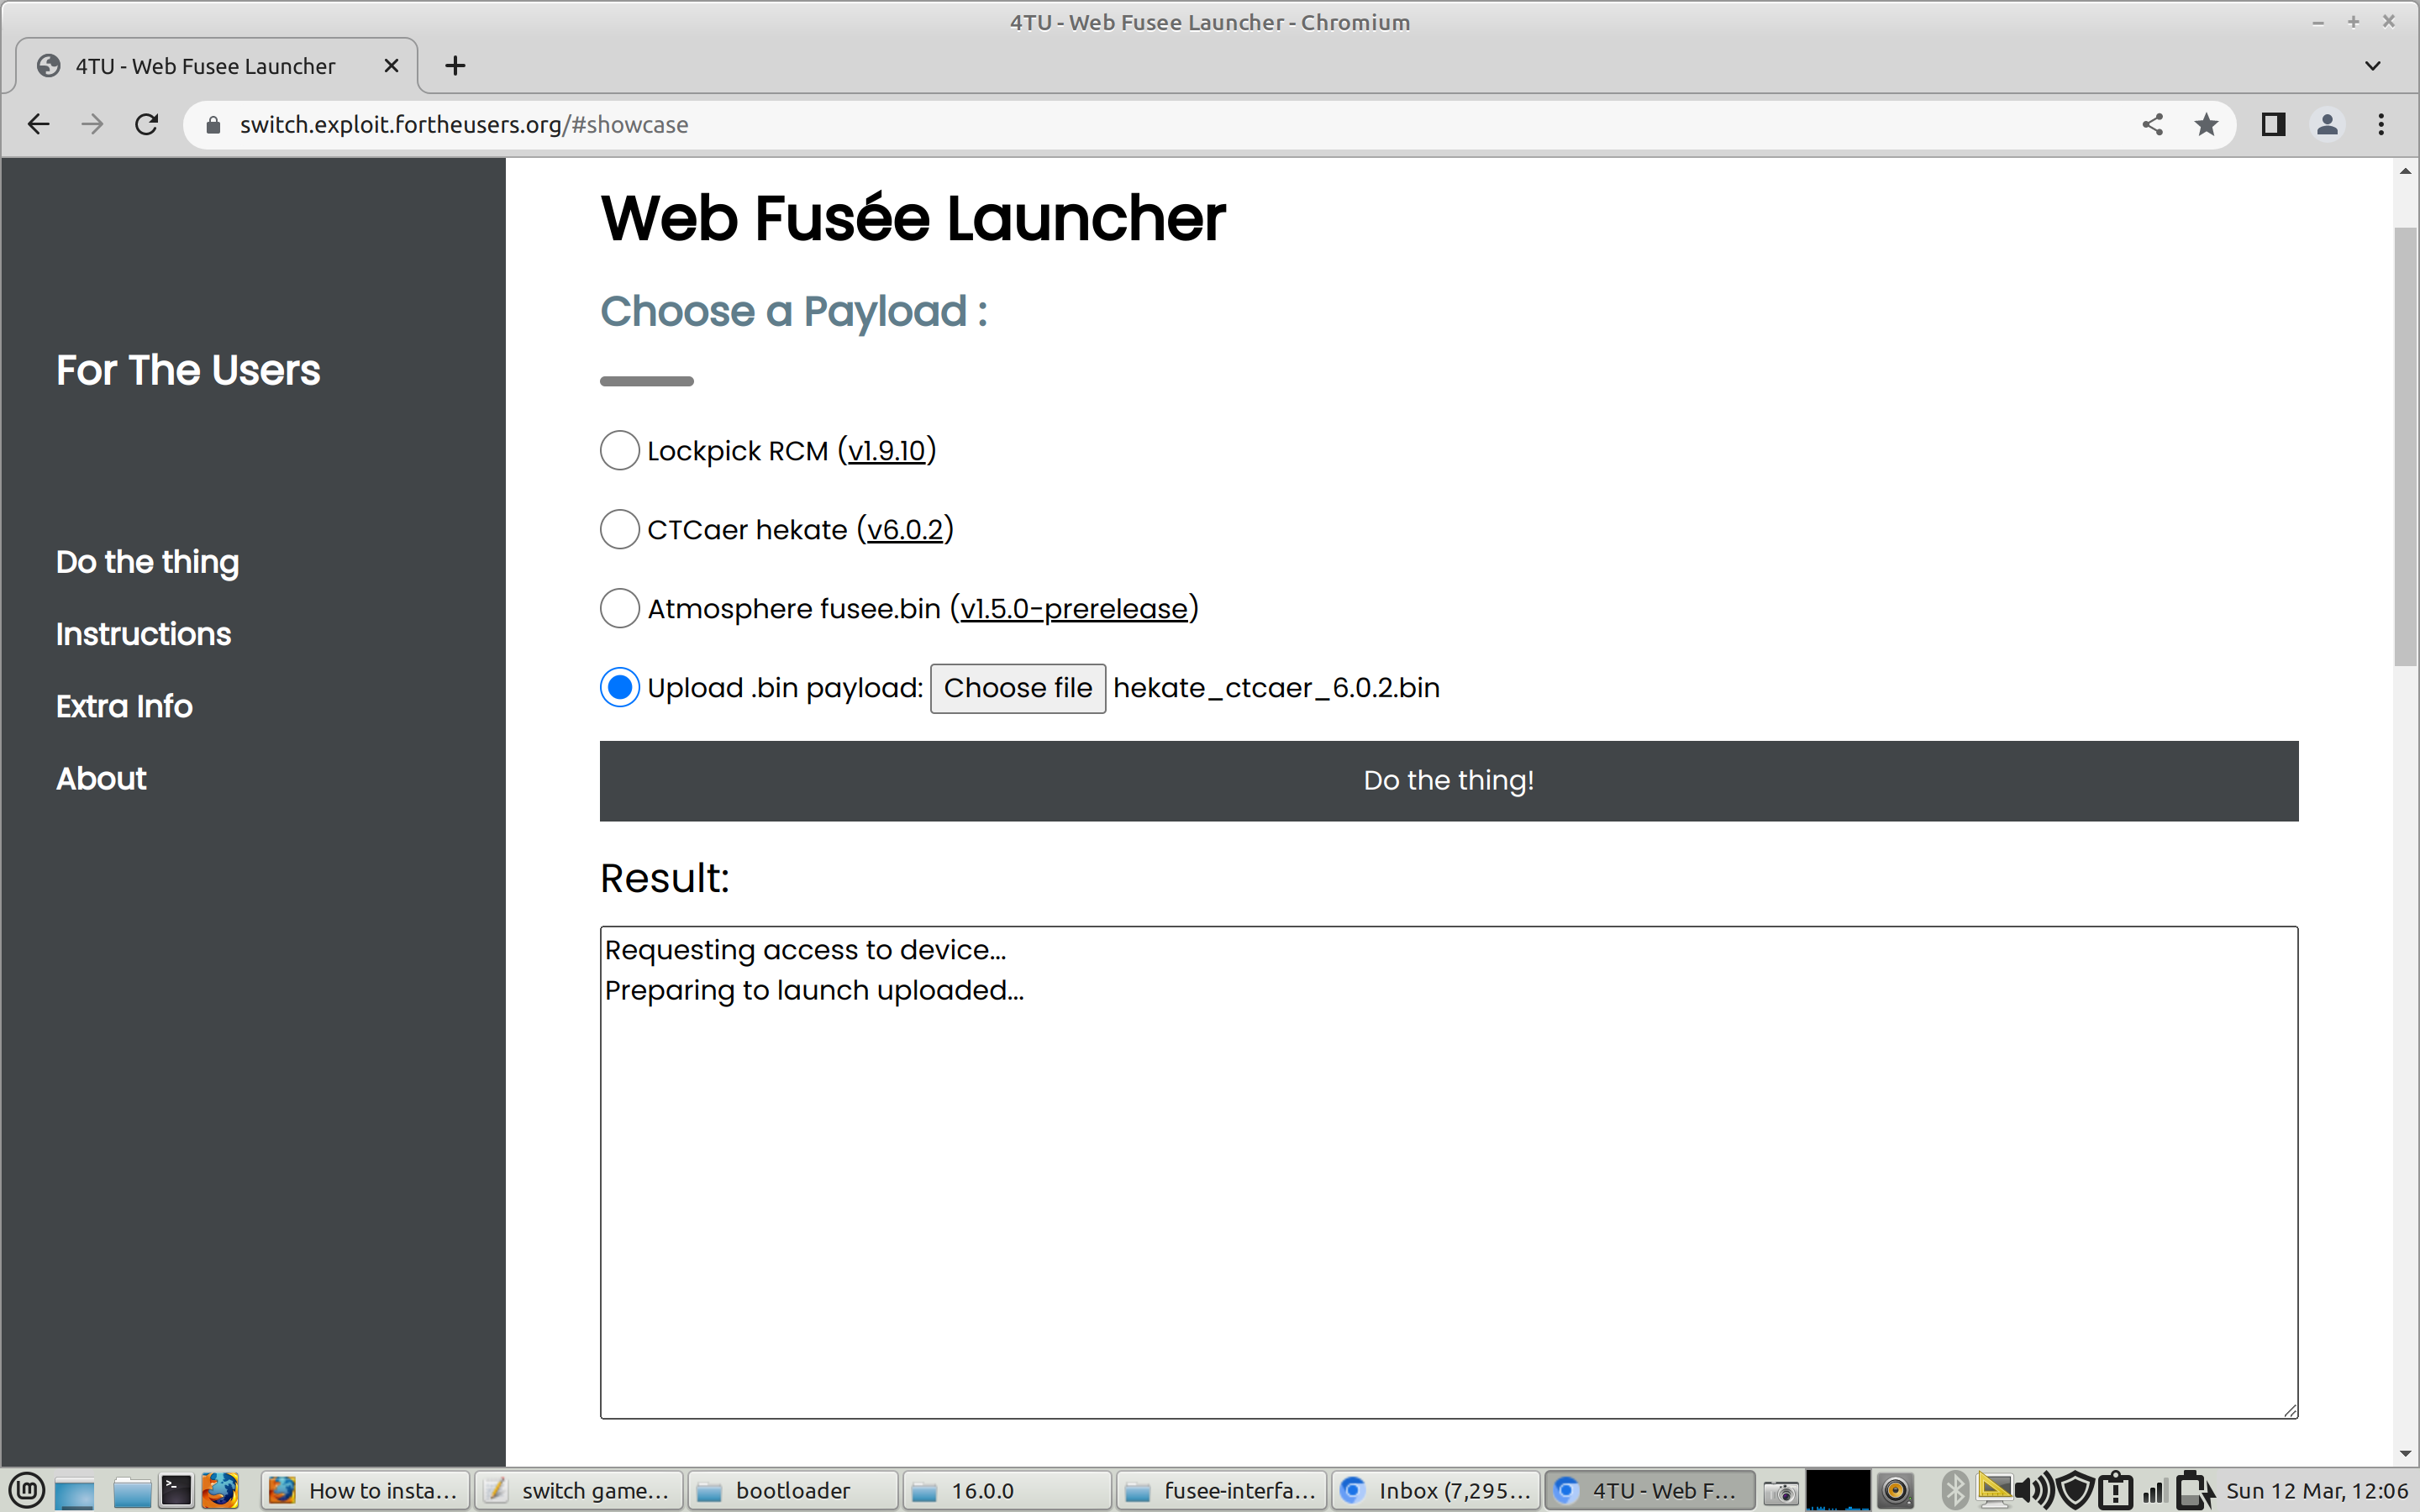Navigate to Do the thing section
Image resolution: width=2420 pixels, height=1512 pixels.
148,562
